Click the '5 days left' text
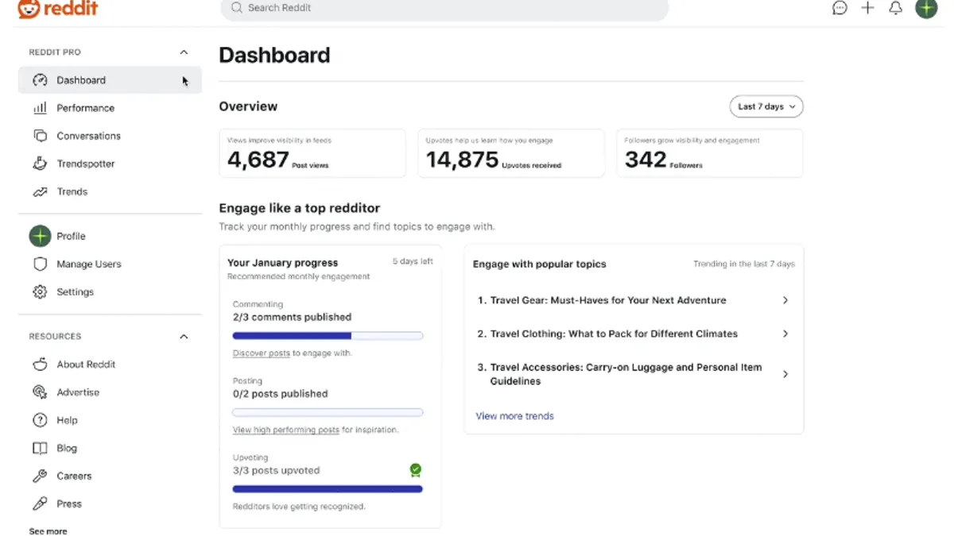Image resolution: width=954 pixels, height=536 pixels. (413, 261)
